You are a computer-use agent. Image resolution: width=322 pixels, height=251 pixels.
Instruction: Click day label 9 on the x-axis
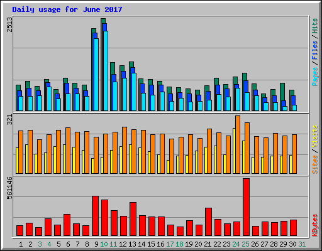tap(96, 244)
